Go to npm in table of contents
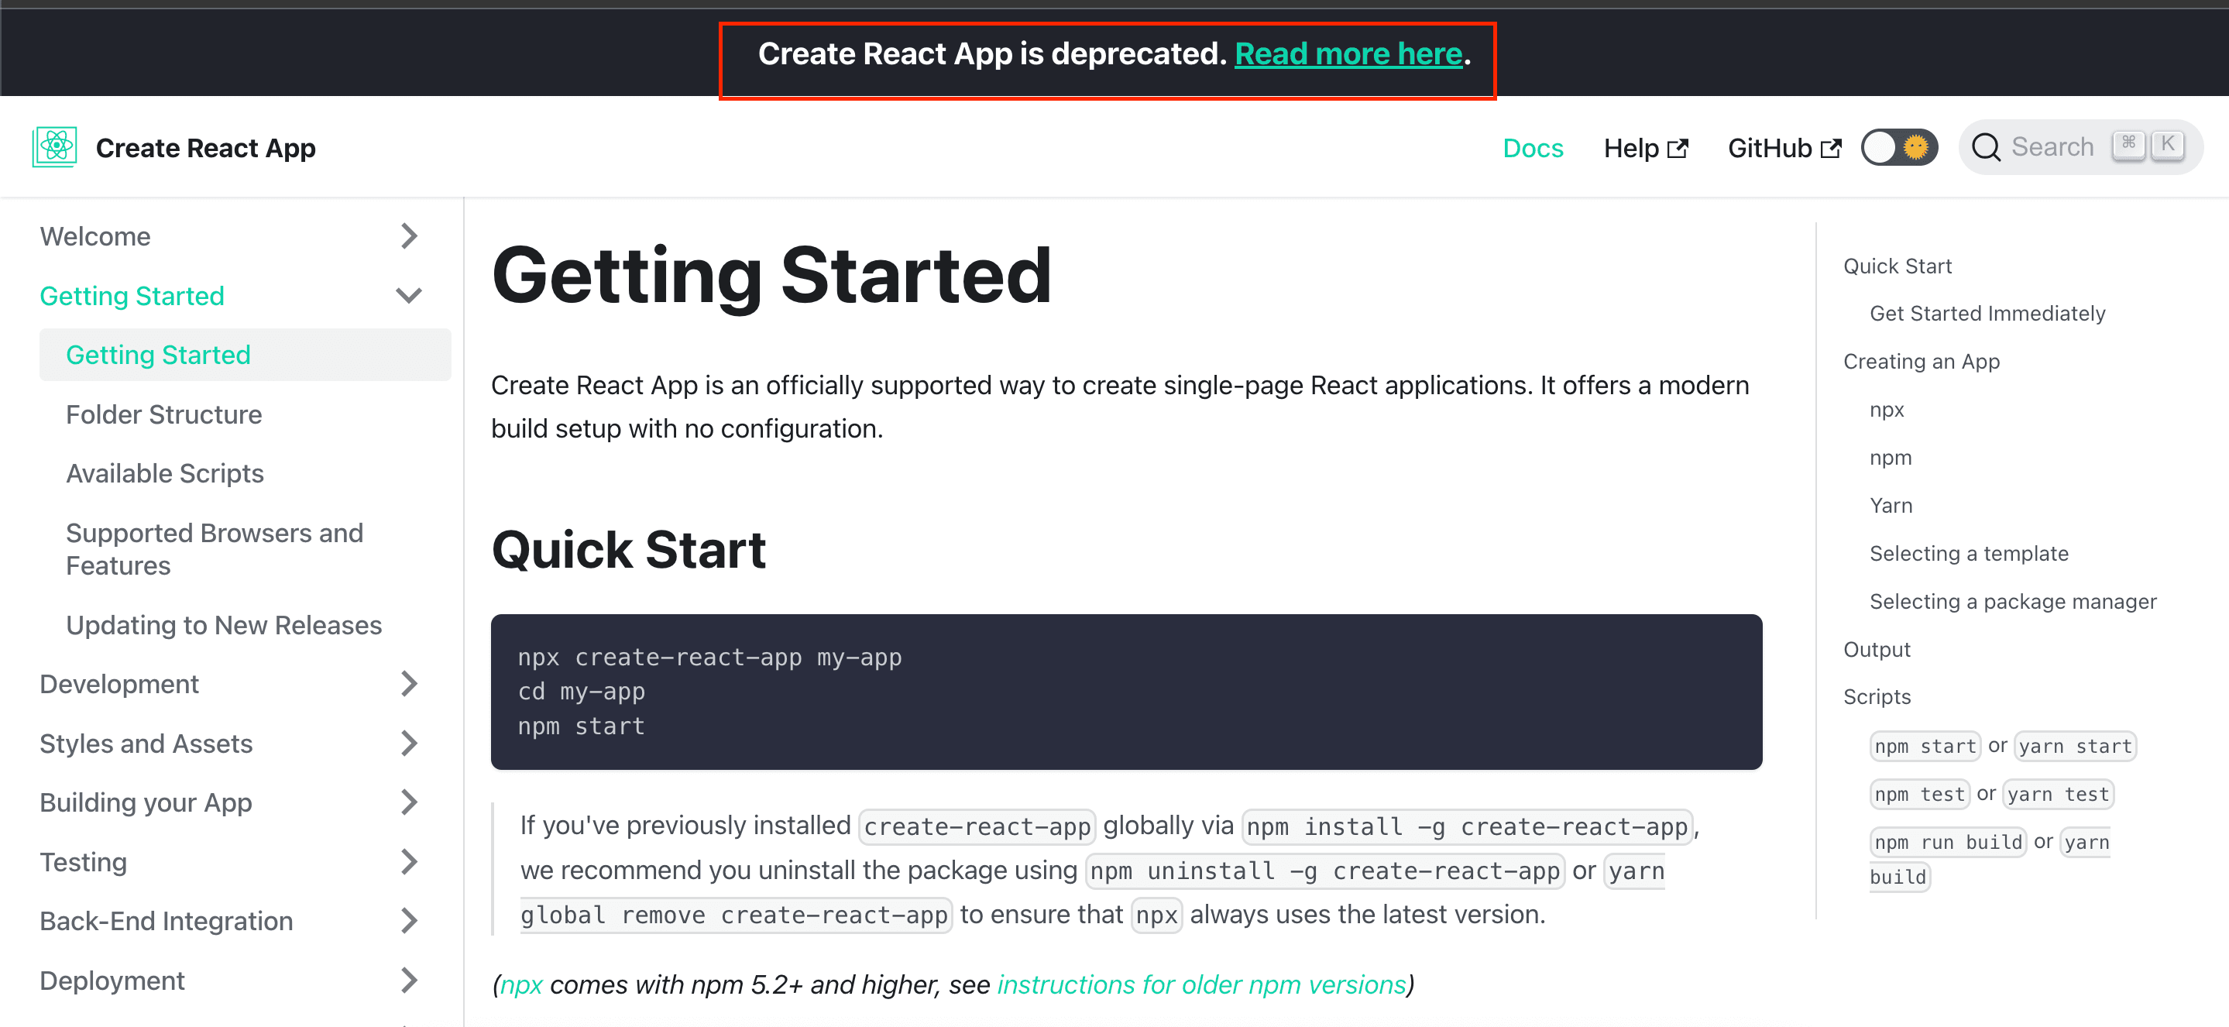The height and width of the screenshot is (1027, 2229). [x=1891, y=458]
